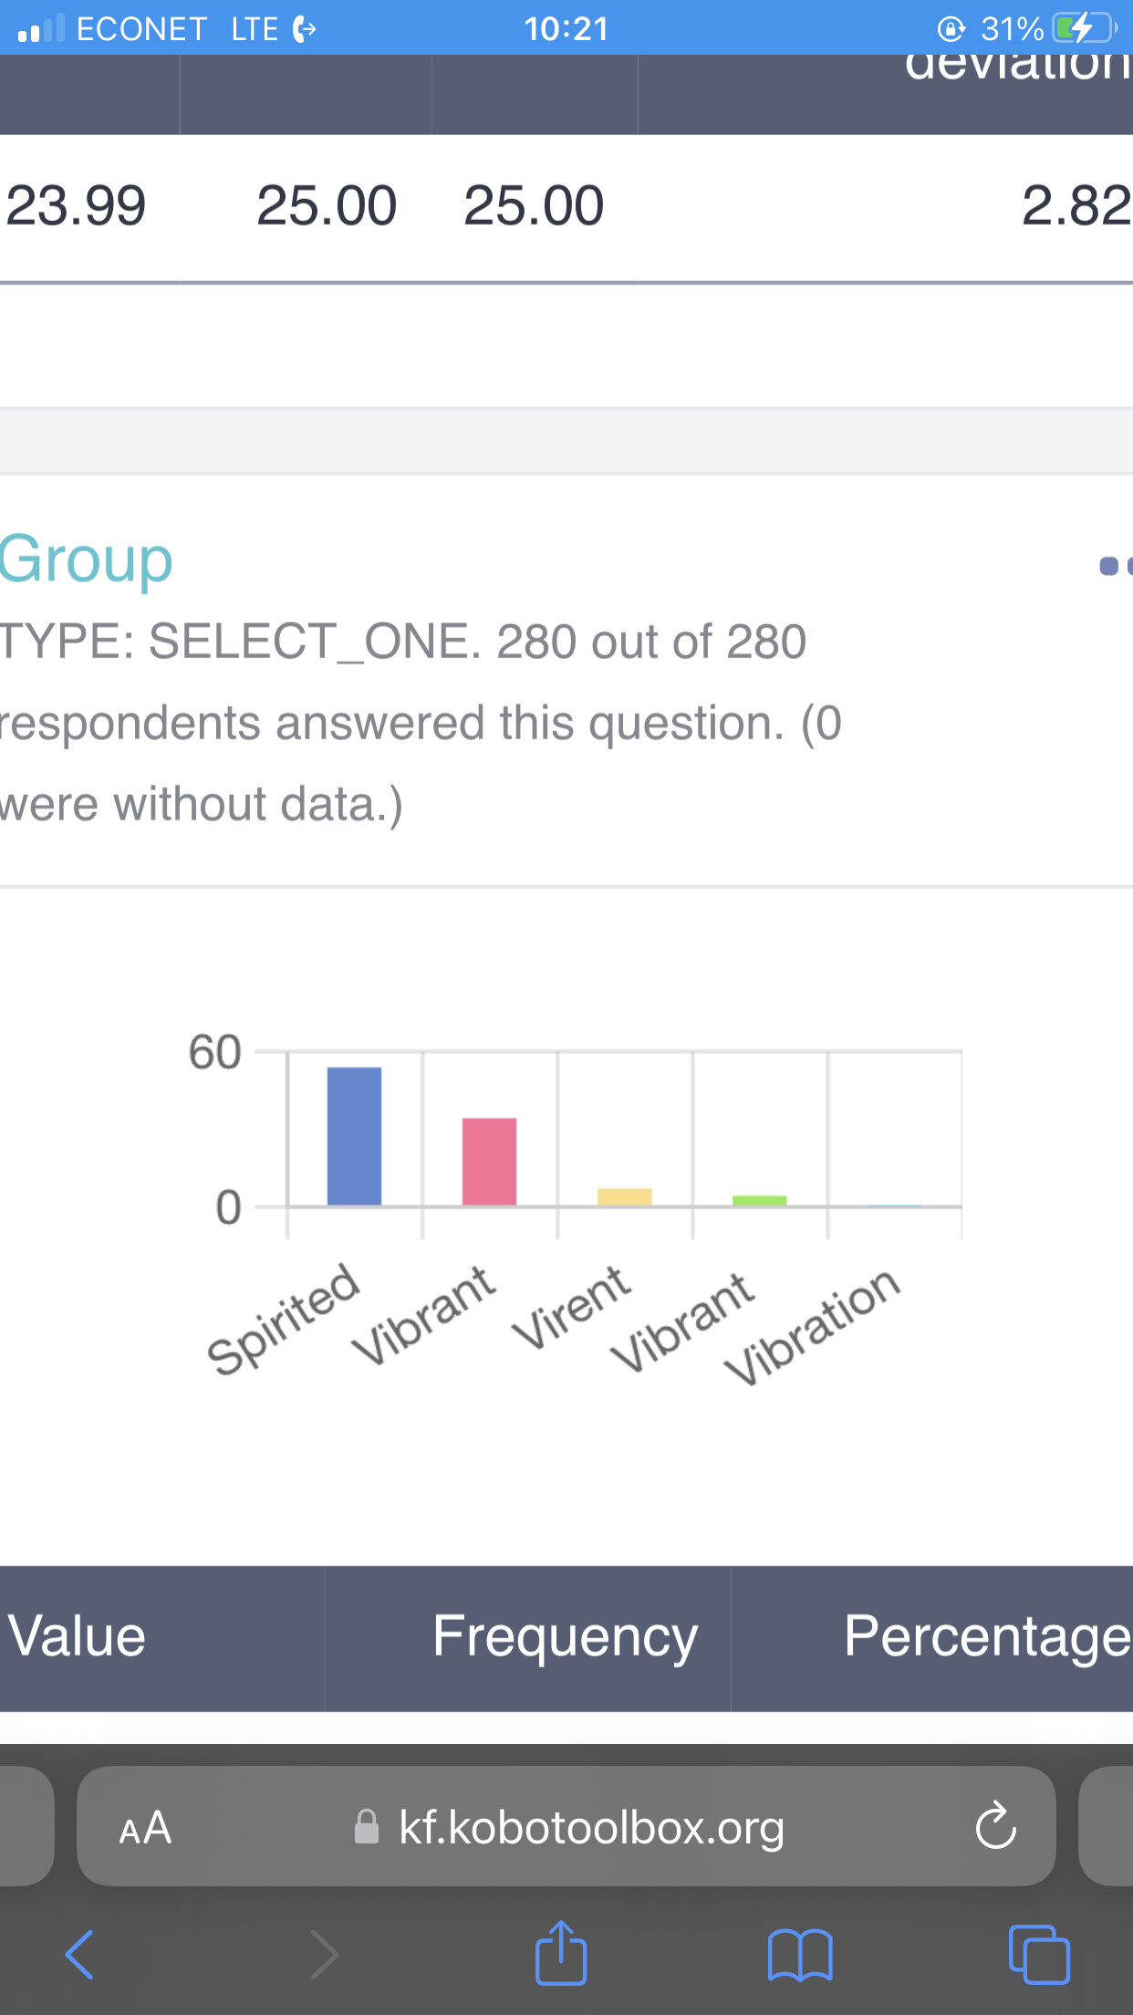Screen dimensions: 1133x2015
Task: Tap the blue Spirited bar in chart
Action: click(x=354, y=1136)
